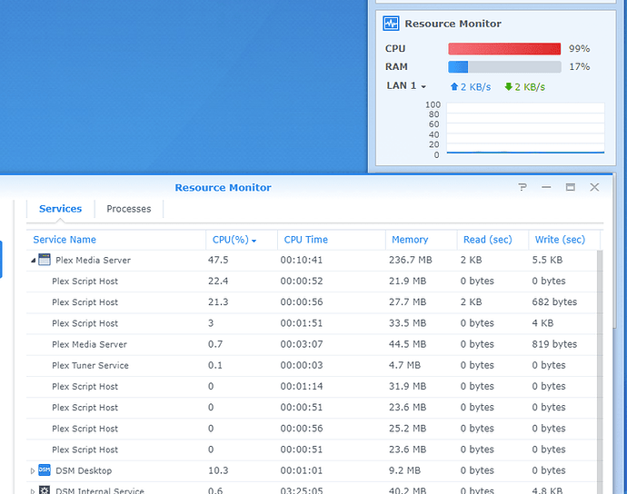Viewport: 627px width, 494px height.
Task: Switch to the Processes tab
Action: [x=129, y=209]
